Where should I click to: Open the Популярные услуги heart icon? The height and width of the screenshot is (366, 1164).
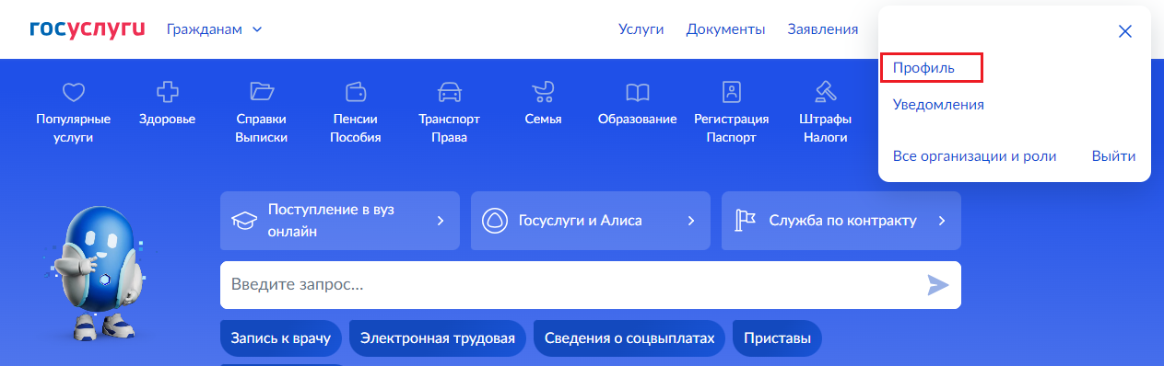point(74,92)
